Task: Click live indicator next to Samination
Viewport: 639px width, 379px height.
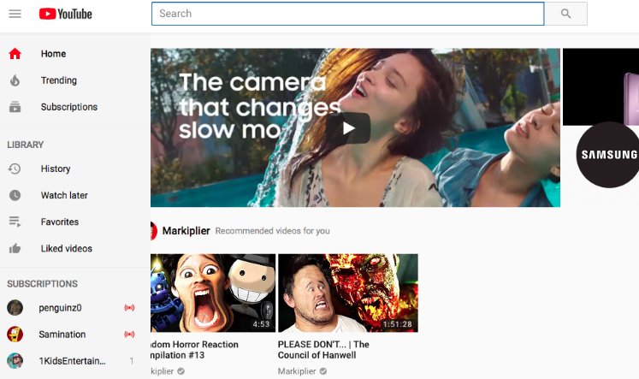Action: click(129, 335)
